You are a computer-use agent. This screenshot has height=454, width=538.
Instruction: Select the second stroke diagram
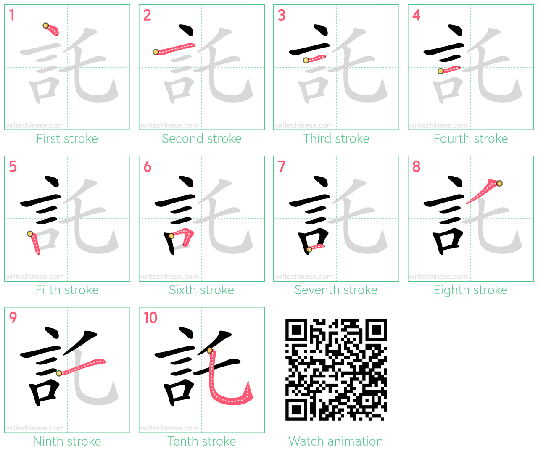tap(202, 67)
